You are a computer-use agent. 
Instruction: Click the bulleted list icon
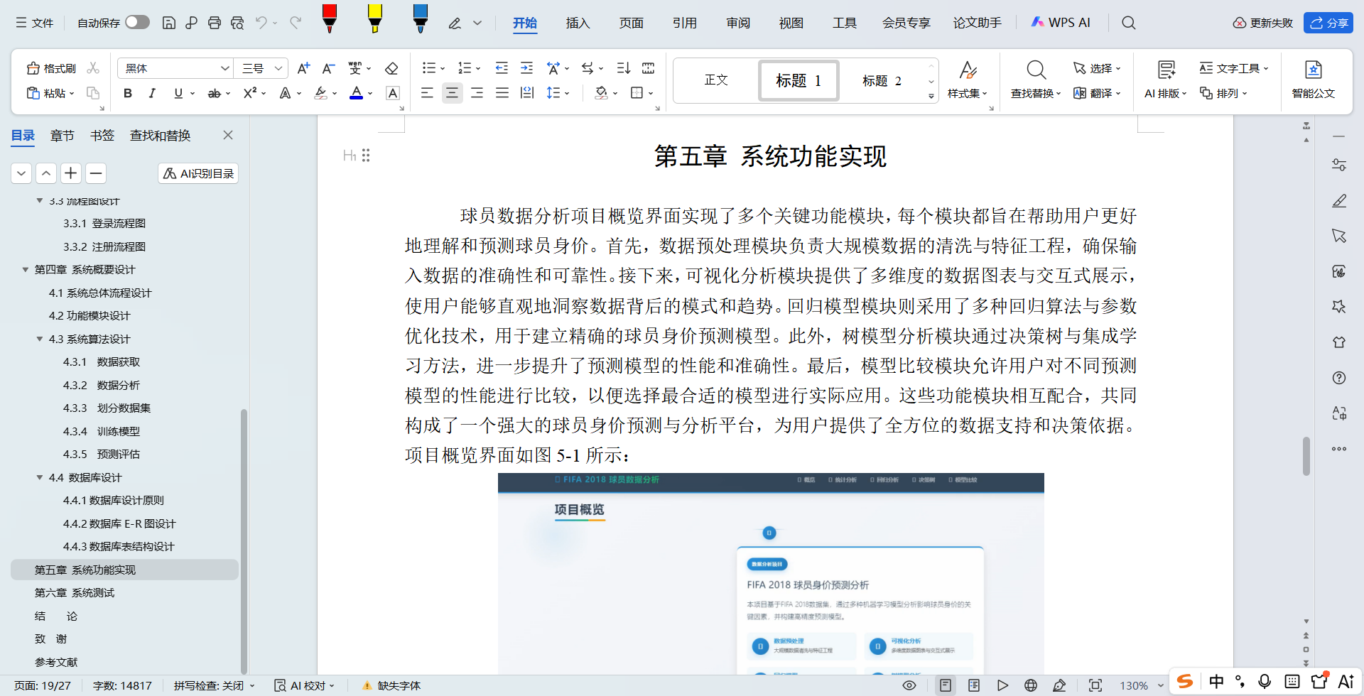[x=428, y=68]
